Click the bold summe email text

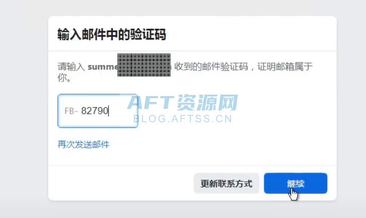pos(102,66)
